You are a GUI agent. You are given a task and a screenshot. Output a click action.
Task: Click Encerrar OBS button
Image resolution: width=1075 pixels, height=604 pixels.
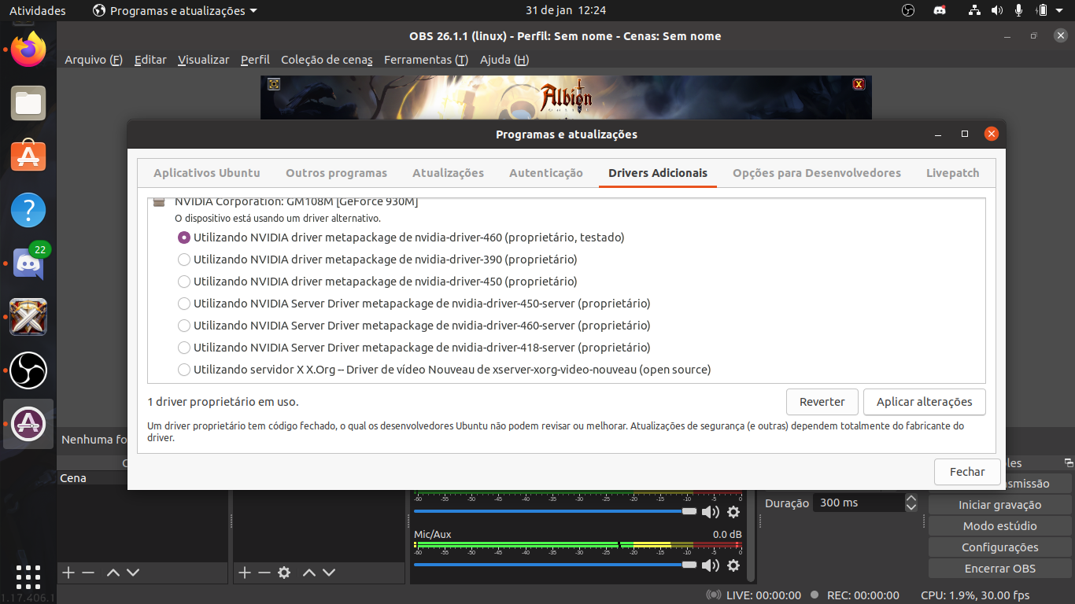pyautogui.click(x=1000, y=569)
